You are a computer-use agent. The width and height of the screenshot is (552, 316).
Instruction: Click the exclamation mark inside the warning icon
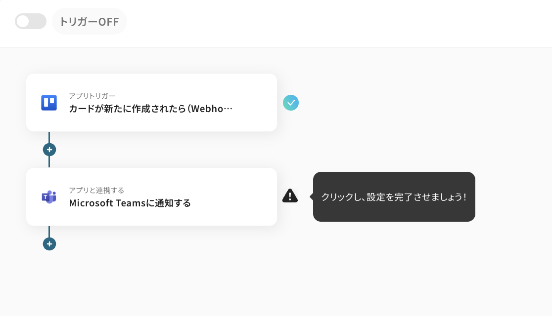tap(290, 196)
